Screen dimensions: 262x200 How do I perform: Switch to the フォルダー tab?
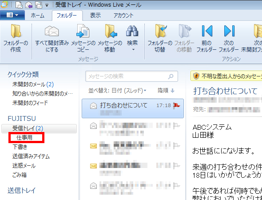tap(67, 16)
